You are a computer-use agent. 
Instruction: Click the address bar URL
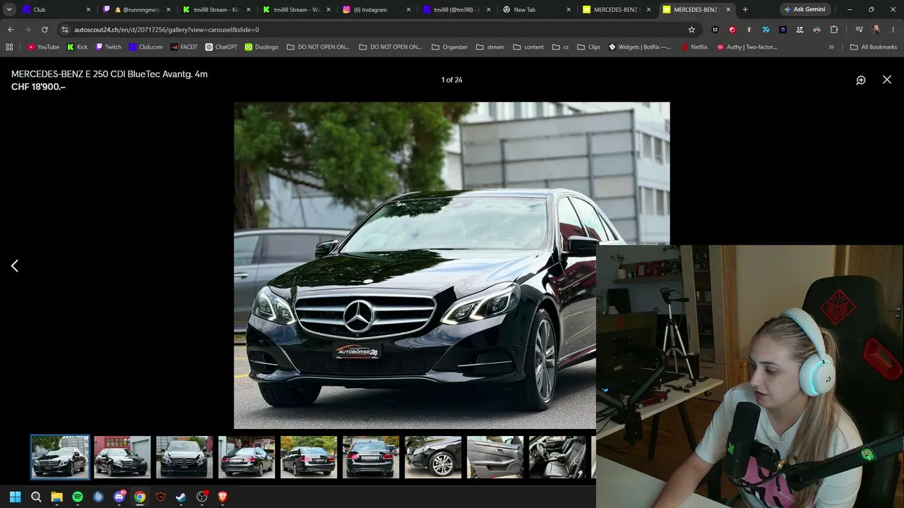[167, 30]
